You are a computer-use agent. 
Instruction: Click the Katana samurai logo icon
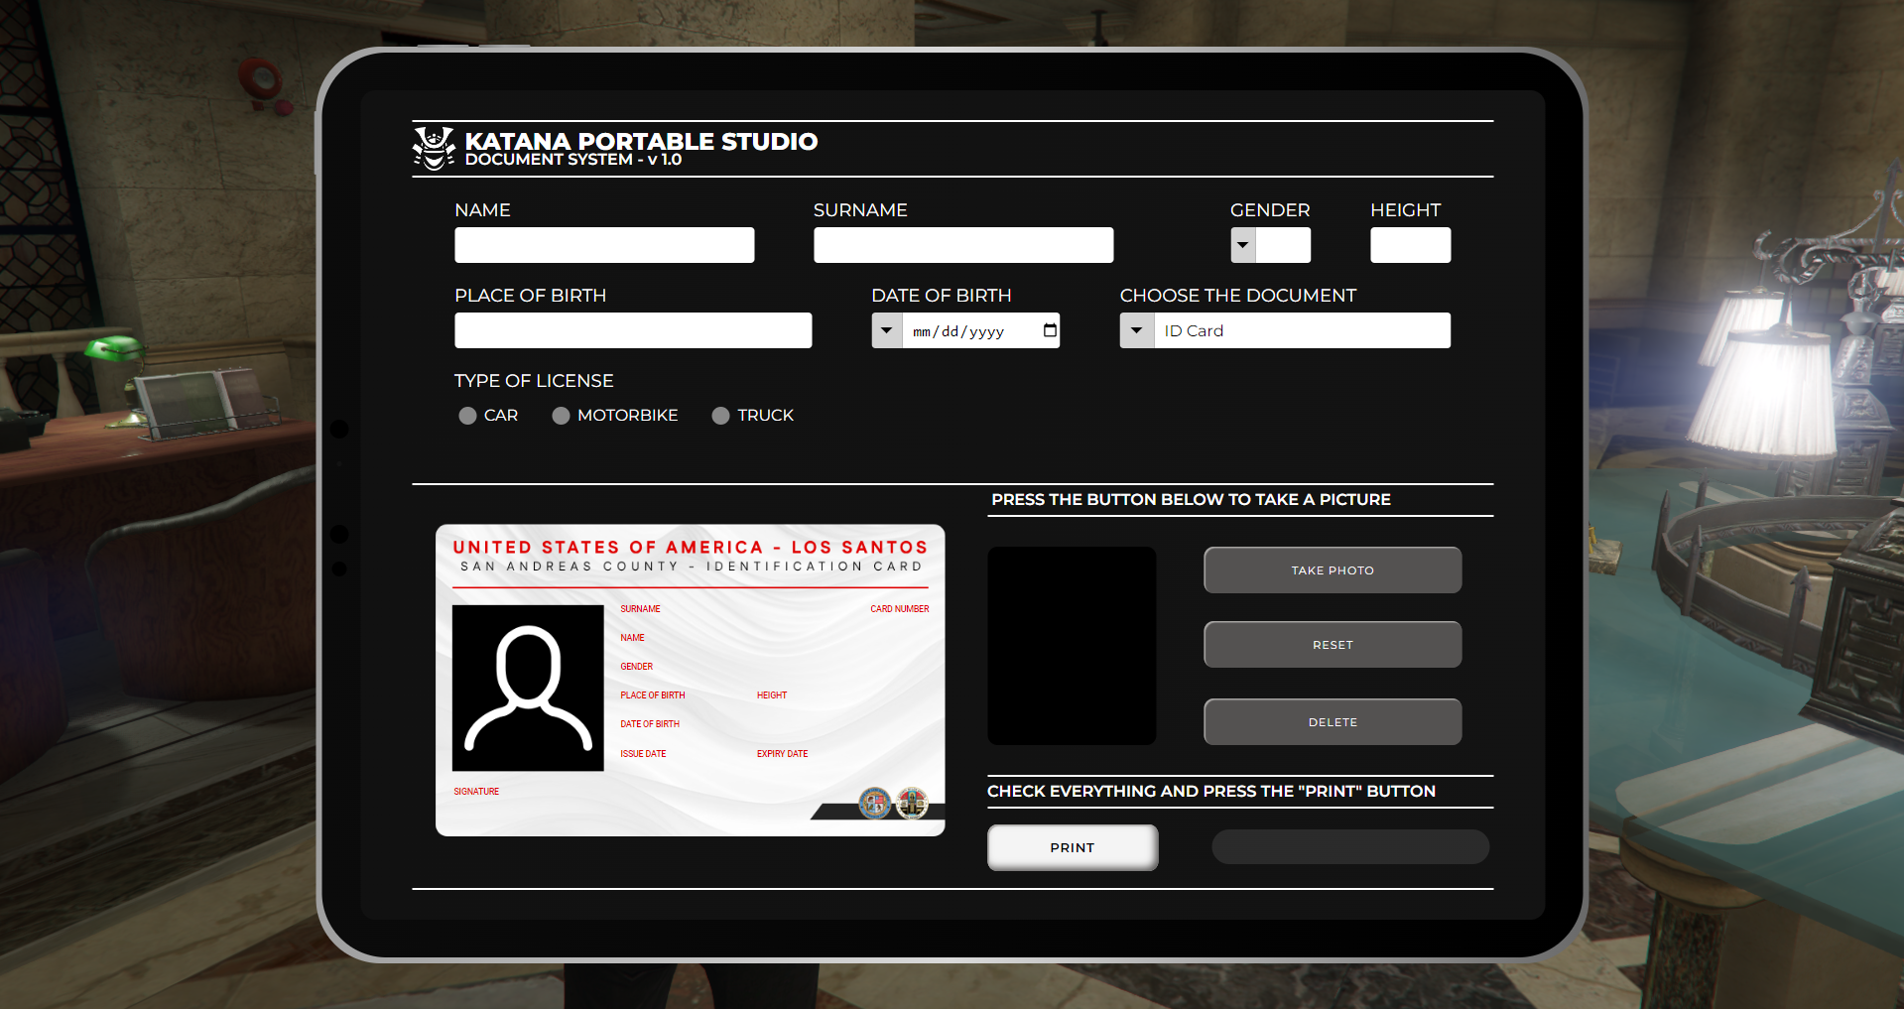coord(434,149)
